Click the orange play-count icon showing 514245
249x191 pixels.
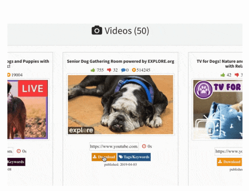coord(134,70)
